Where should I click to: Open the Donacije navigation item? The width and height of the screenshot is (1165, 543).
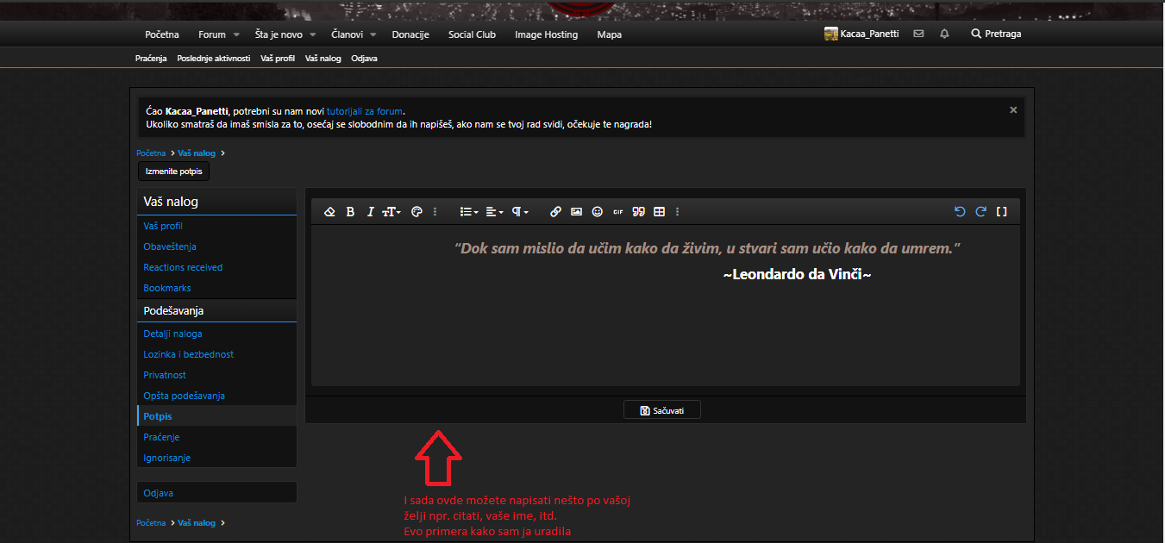(x=410, y=34)
